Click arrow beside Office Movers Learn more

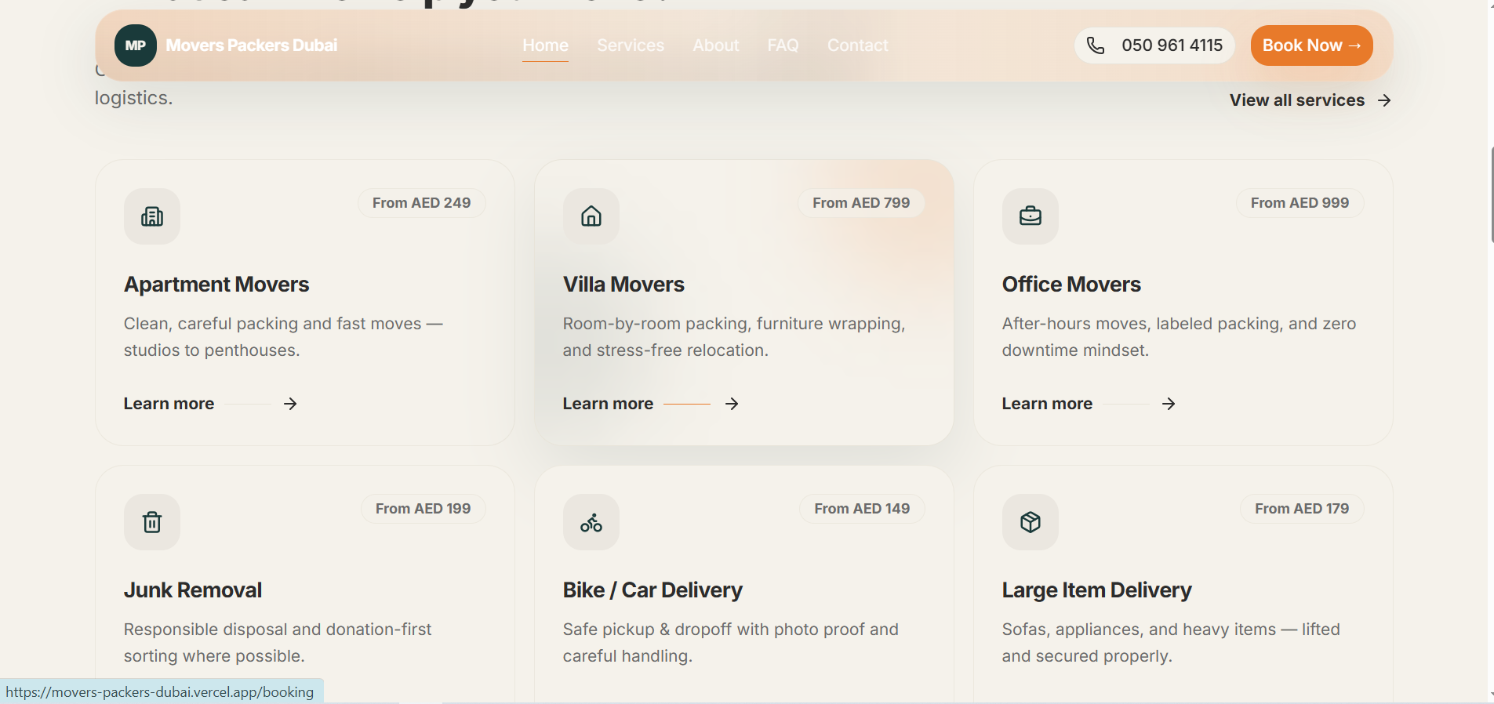(1169, 404)
